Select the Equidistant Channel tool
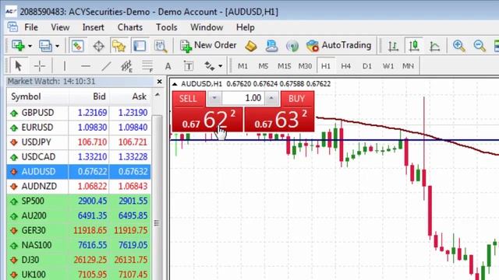Screen dimensions: 499x280 pyautogui.click(x=126, y=66)
